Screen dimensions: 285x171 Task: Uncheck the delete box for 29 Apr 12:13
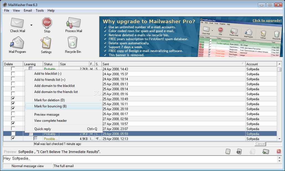click(x=13, y=138)
